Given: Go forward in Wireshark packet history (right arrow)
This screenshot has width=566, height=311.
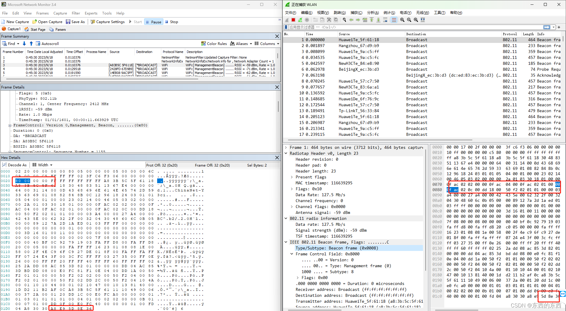Looking at the screenshot, I should [358, 20].
